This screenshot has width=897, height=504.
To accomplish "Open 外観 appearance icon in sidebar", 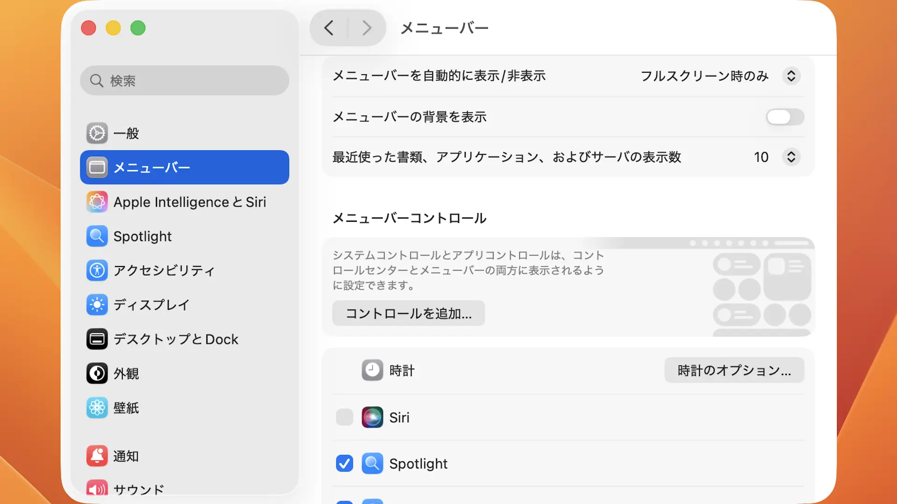I will tap(97, 373).
